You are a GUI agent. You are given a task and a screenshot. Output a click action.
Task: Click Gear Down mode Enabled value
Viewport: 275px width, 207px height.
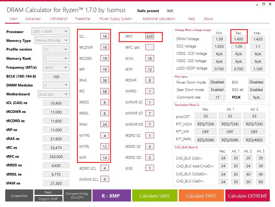pos(217,90)
